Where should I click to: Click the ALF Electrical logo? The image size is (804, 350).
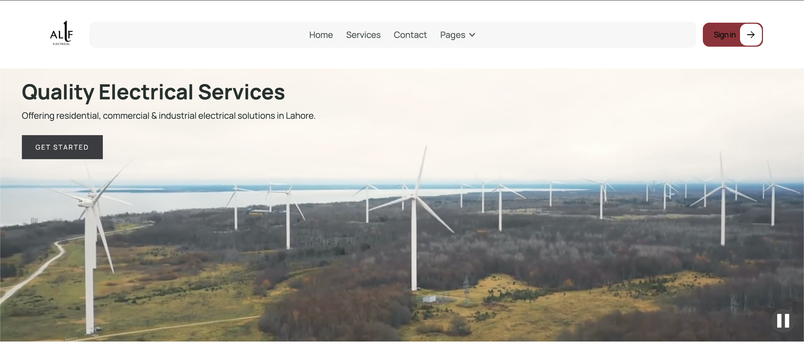pos(62,33)
